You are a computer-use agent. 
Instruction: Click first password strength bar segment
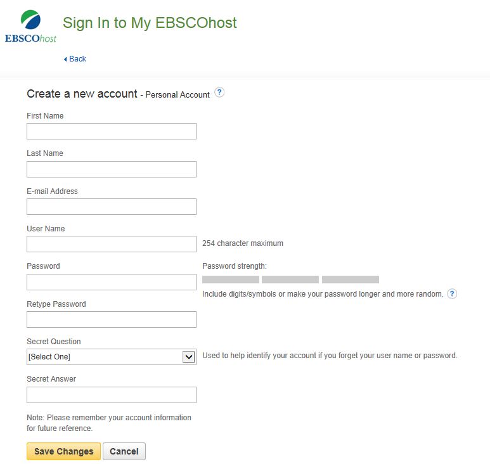tap(231, 280)
